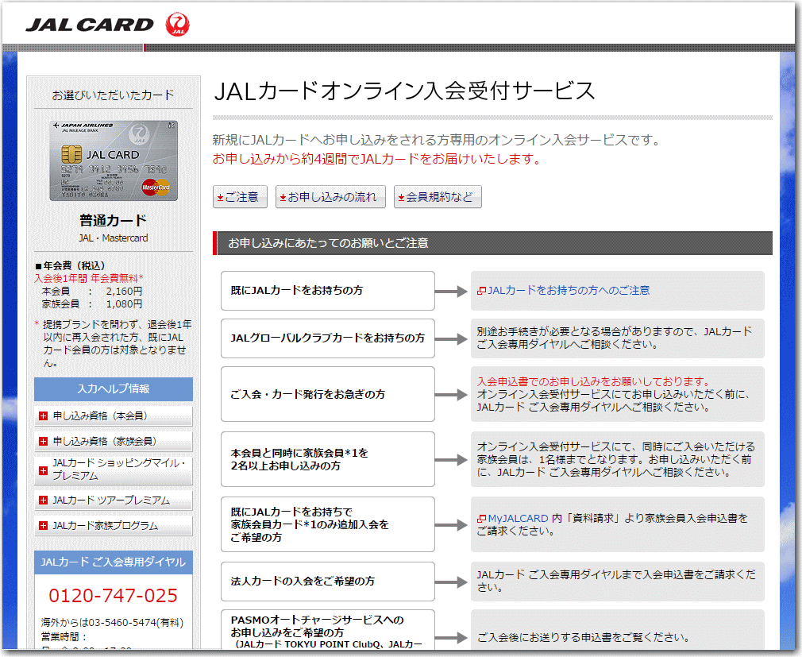Open JALカードをお持ちの方へのご注意 link
This screenshot has width=802, height=657.
[x=569, y=291]
